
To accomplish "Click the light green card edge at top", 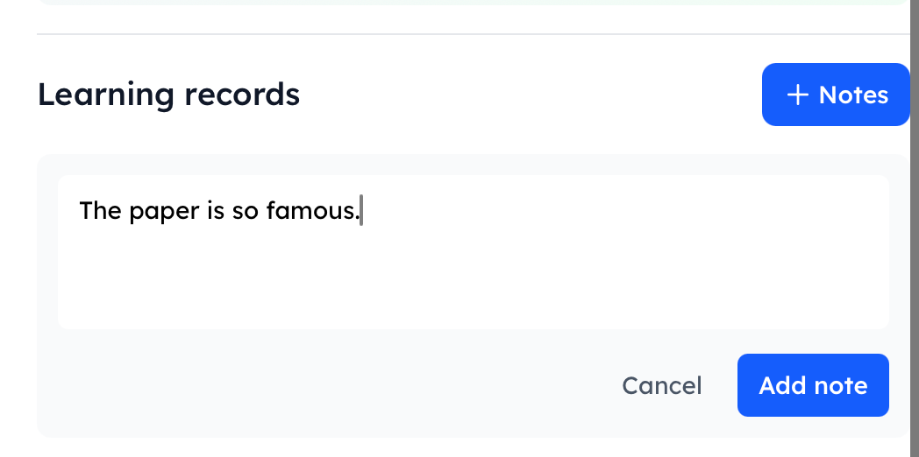I will click(x=474, y=3).
